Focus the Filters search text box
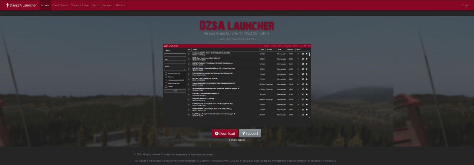The width and height of the screenshot is (474, 165). click(175, 55)
